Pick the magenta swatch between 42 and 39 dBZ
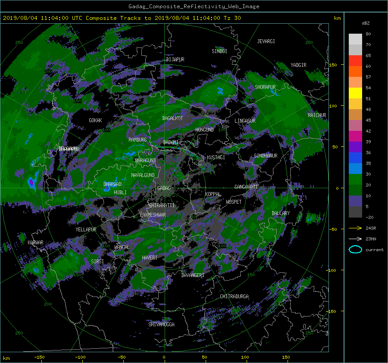388x363 pixels. (x=355, y=136)
